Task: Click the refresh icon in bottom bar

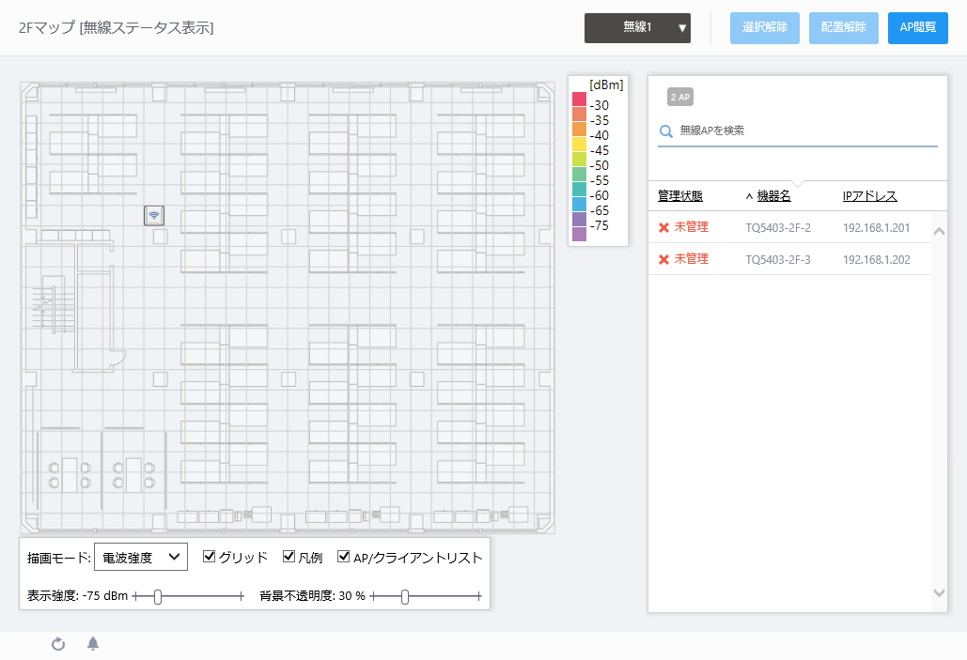Action: click(x=58, y=644)
